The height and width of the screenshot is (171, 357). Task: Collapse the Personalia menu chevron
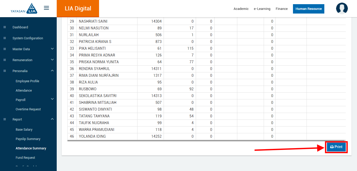(52, 71)
